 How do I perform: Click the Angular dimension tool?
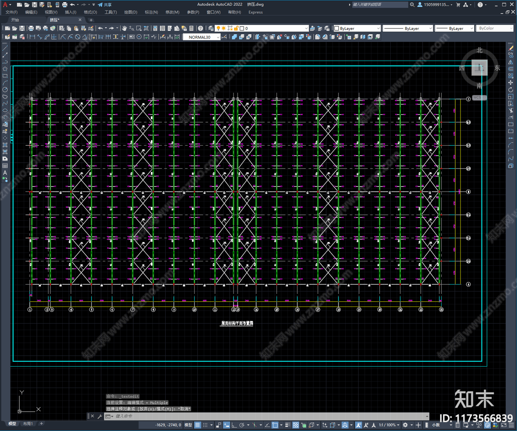(85, 37)
